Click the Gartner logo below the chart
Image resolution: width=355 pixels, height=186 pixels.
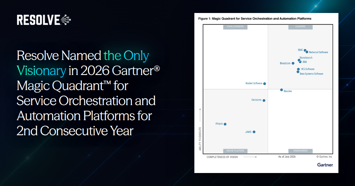tap(325, 164)
